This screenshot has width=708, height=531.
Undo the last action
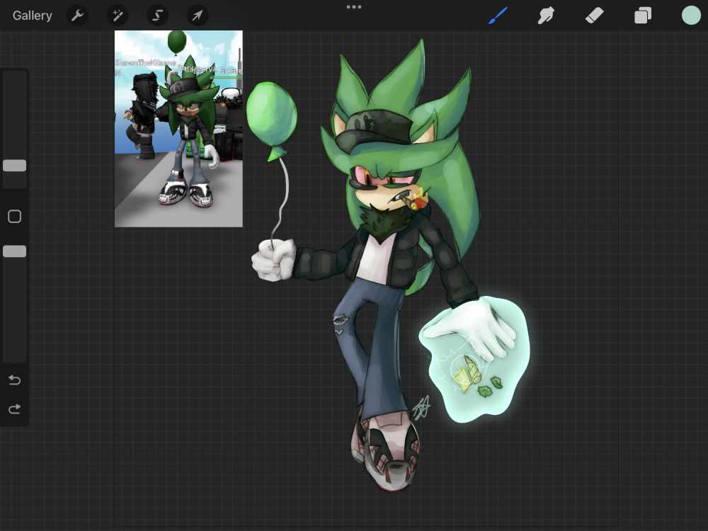(x=14, y=379)
